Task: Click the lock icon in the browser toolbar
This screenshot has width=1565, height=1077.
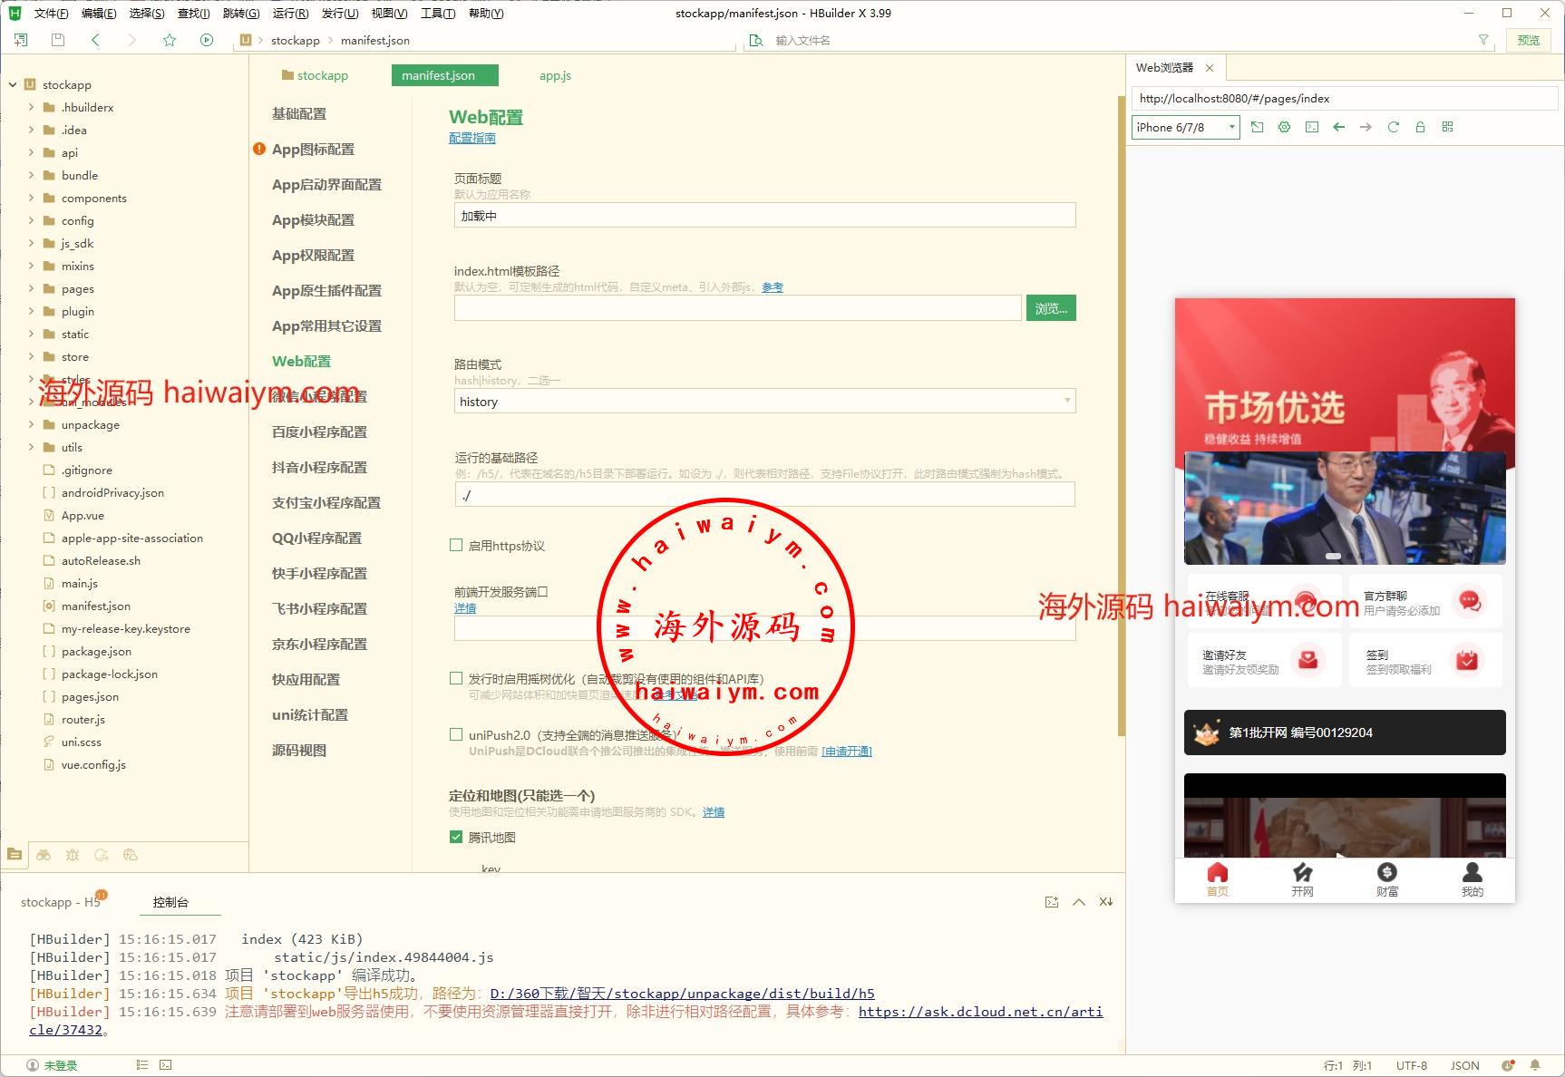Action: click(1420, 128)
